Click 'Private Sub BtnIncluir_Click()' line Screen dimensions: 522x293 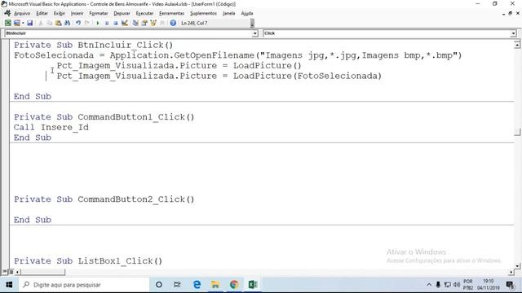(93, 45)
